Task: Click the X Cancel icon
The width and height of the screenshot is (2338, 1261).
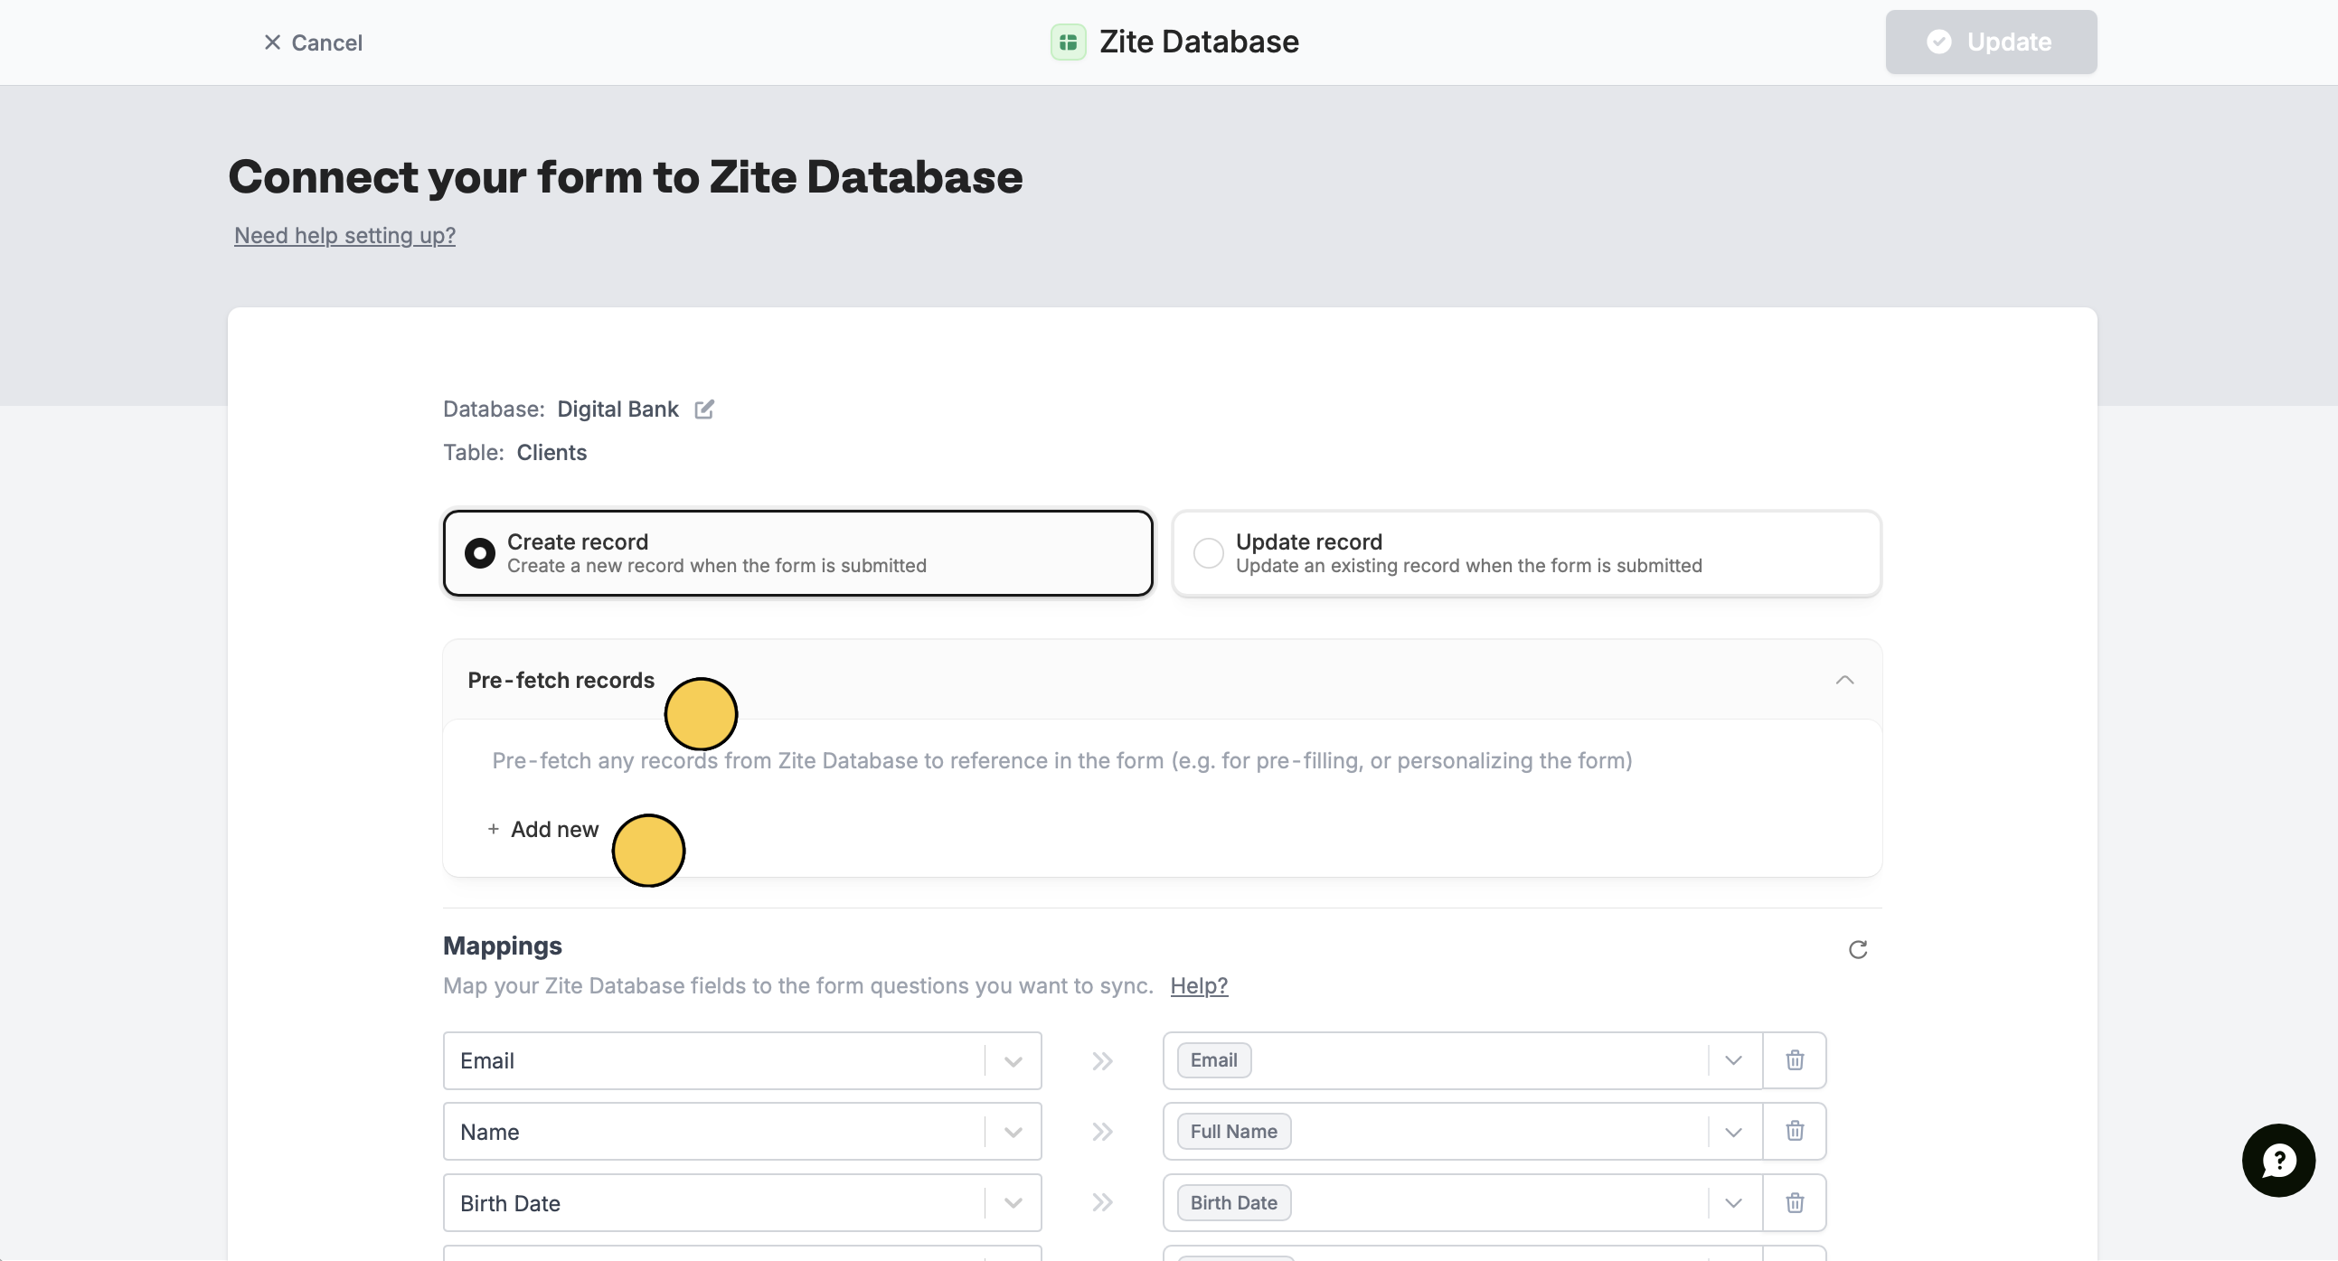Action: click(x=271, y=42)
